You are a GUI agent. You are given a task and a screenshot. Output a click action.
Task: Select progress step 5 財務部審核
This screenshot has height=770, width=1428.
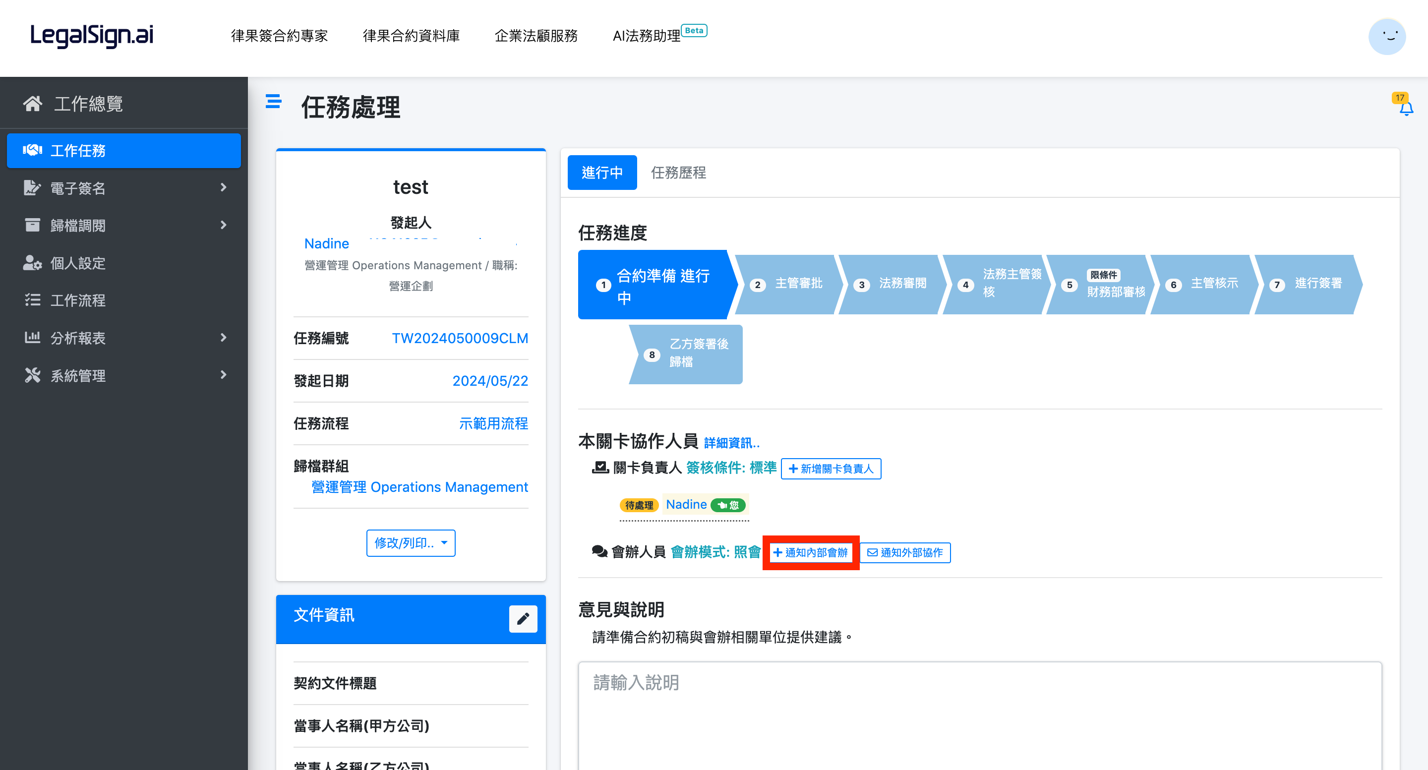coord(1100,285)
